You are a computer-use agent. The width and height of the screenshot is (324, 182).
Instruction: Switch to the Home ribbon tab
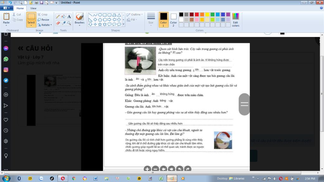coord(20,8)
